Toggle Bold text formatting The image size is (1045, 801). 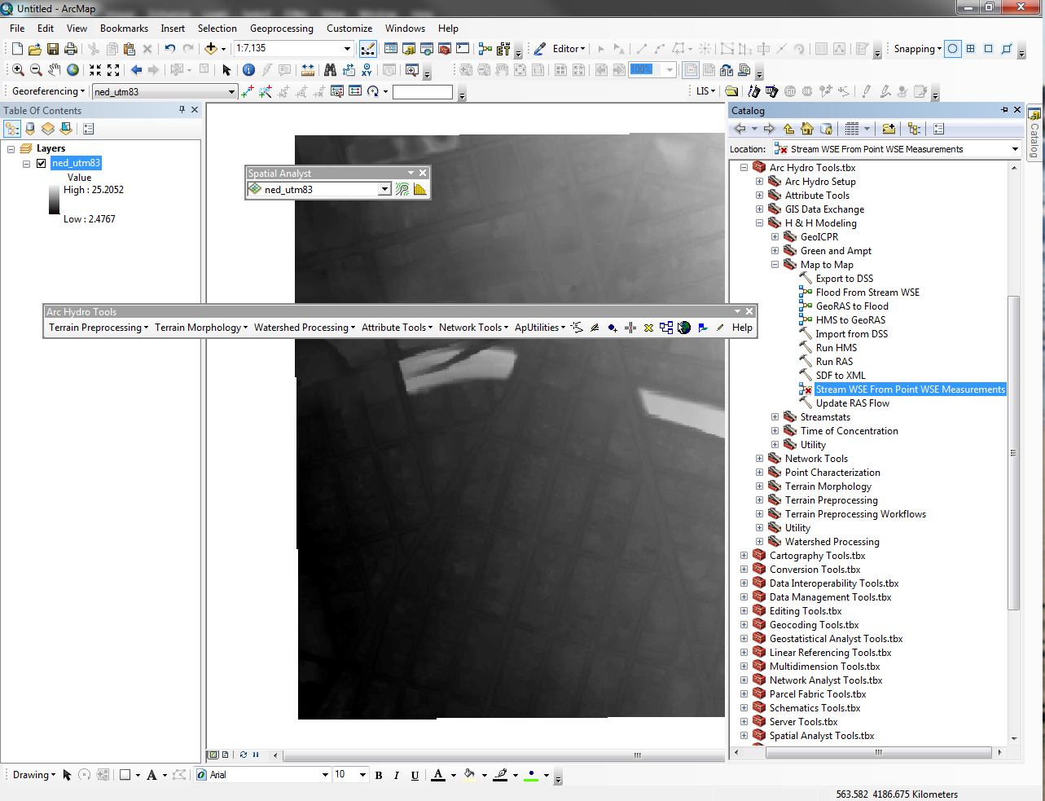[379, 775]
